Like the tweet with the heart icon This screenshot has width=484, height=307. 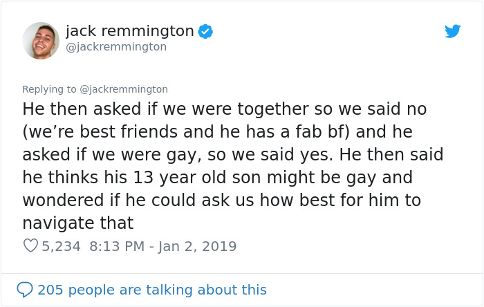[x=30, y=245]
